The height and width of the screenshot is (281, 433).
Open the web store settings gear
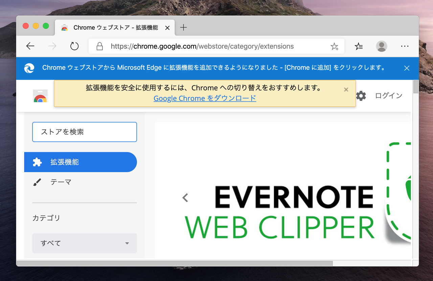(x=361, y=96)
